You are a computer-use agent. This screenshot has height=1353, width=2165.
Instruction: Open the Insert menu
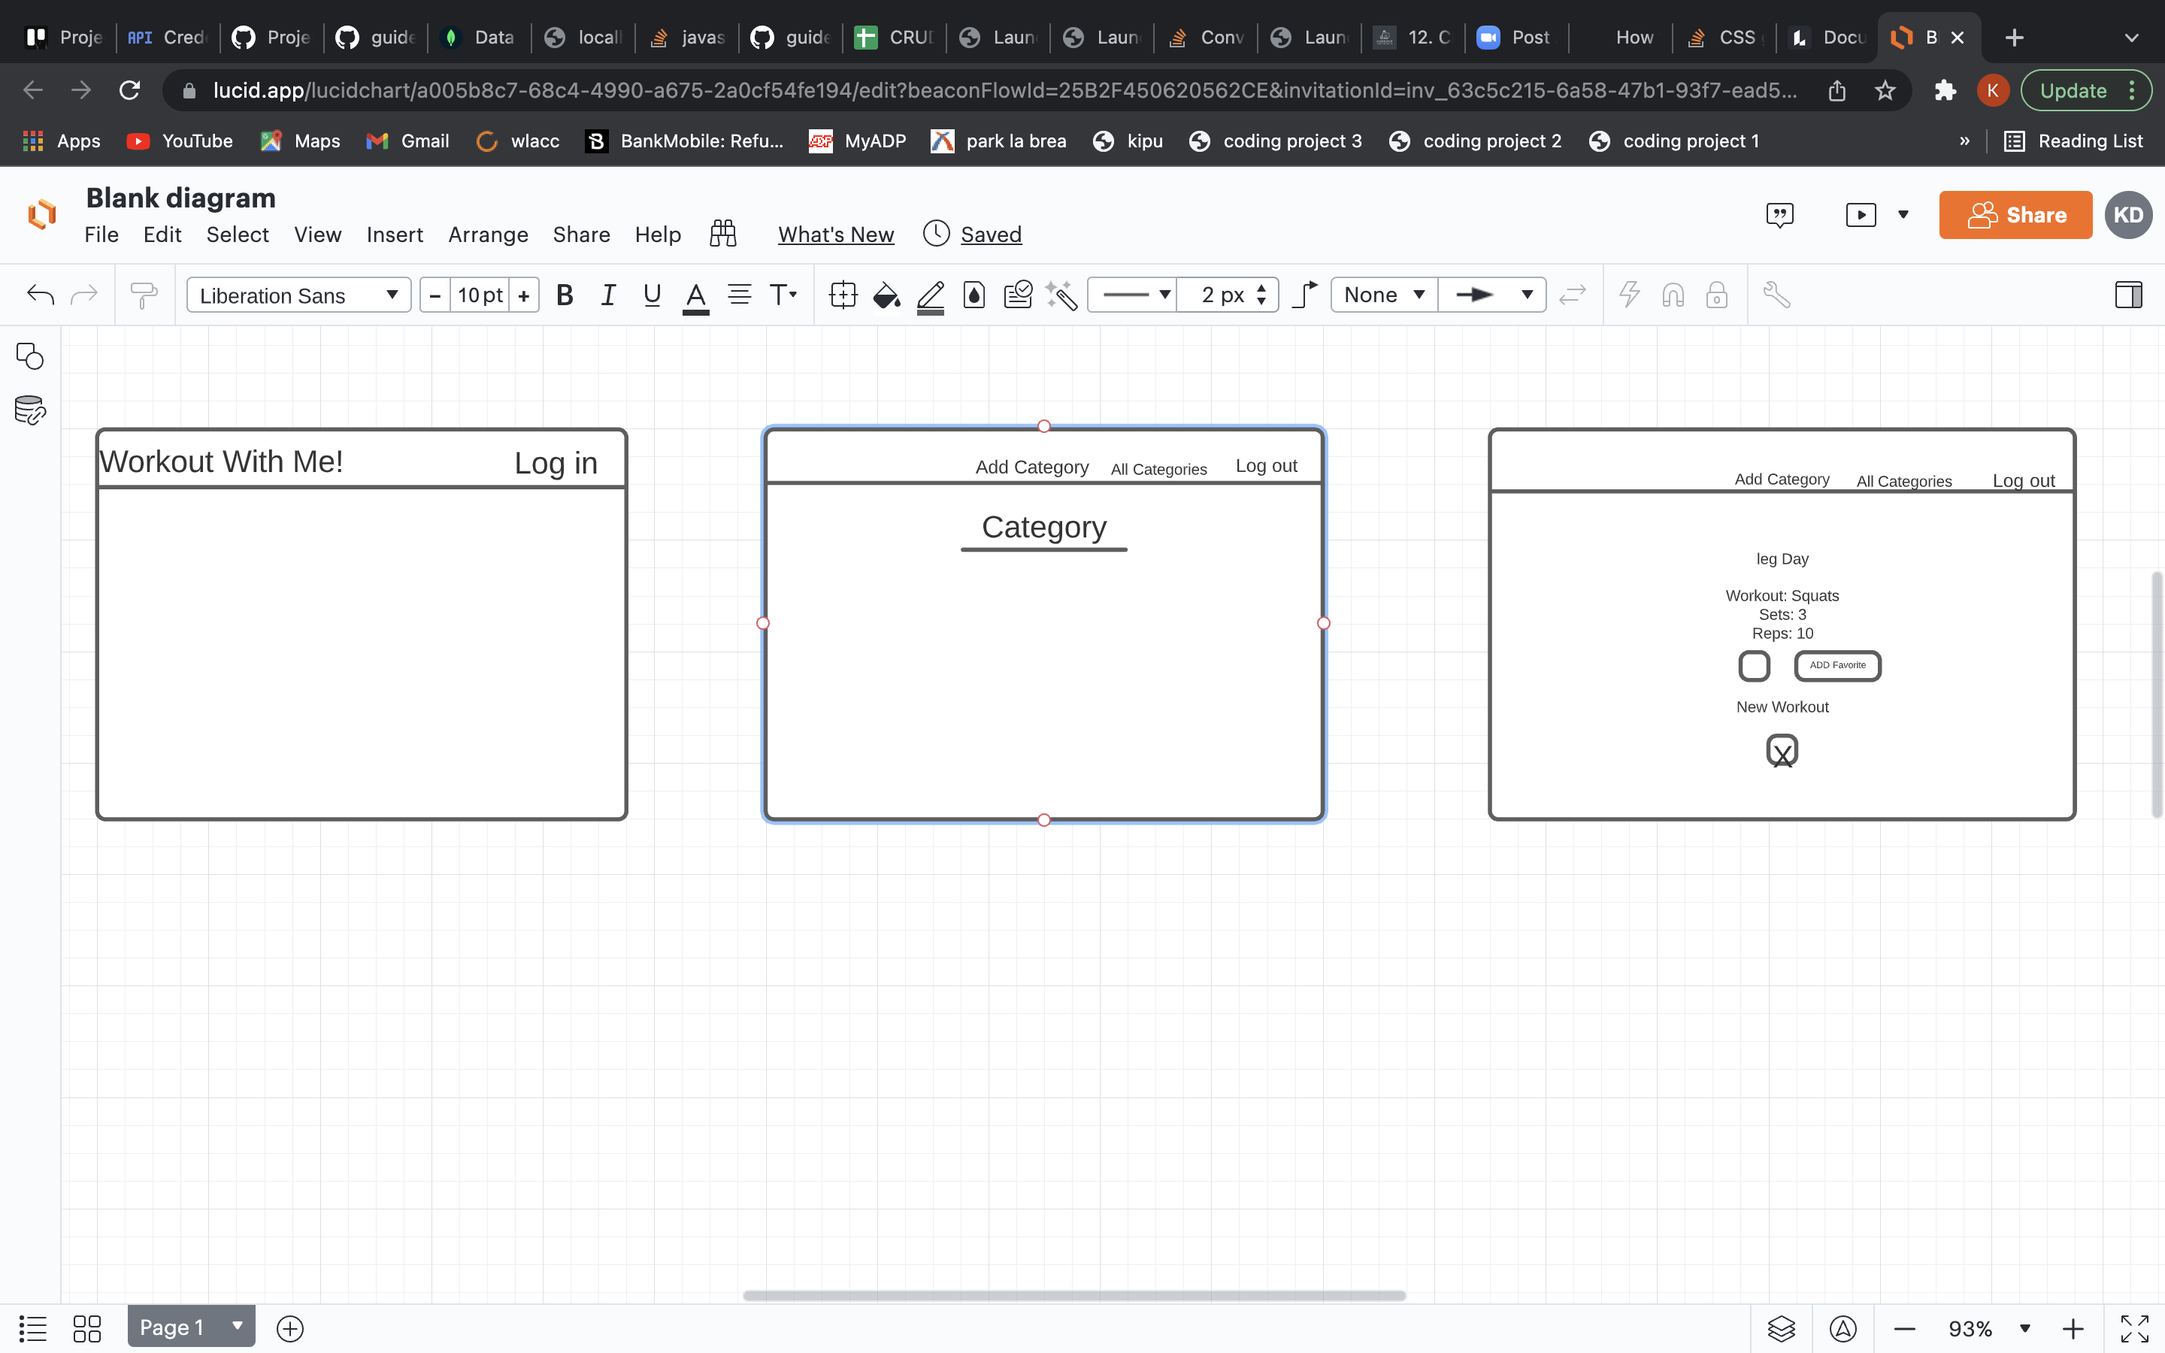pyautogui.click(x=395, y=235)
